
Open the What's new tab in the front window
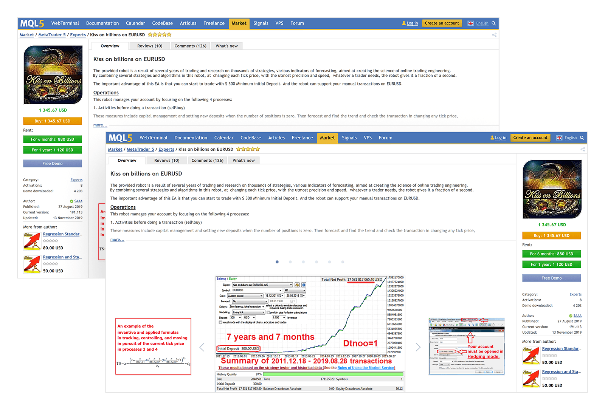(244, 161)
